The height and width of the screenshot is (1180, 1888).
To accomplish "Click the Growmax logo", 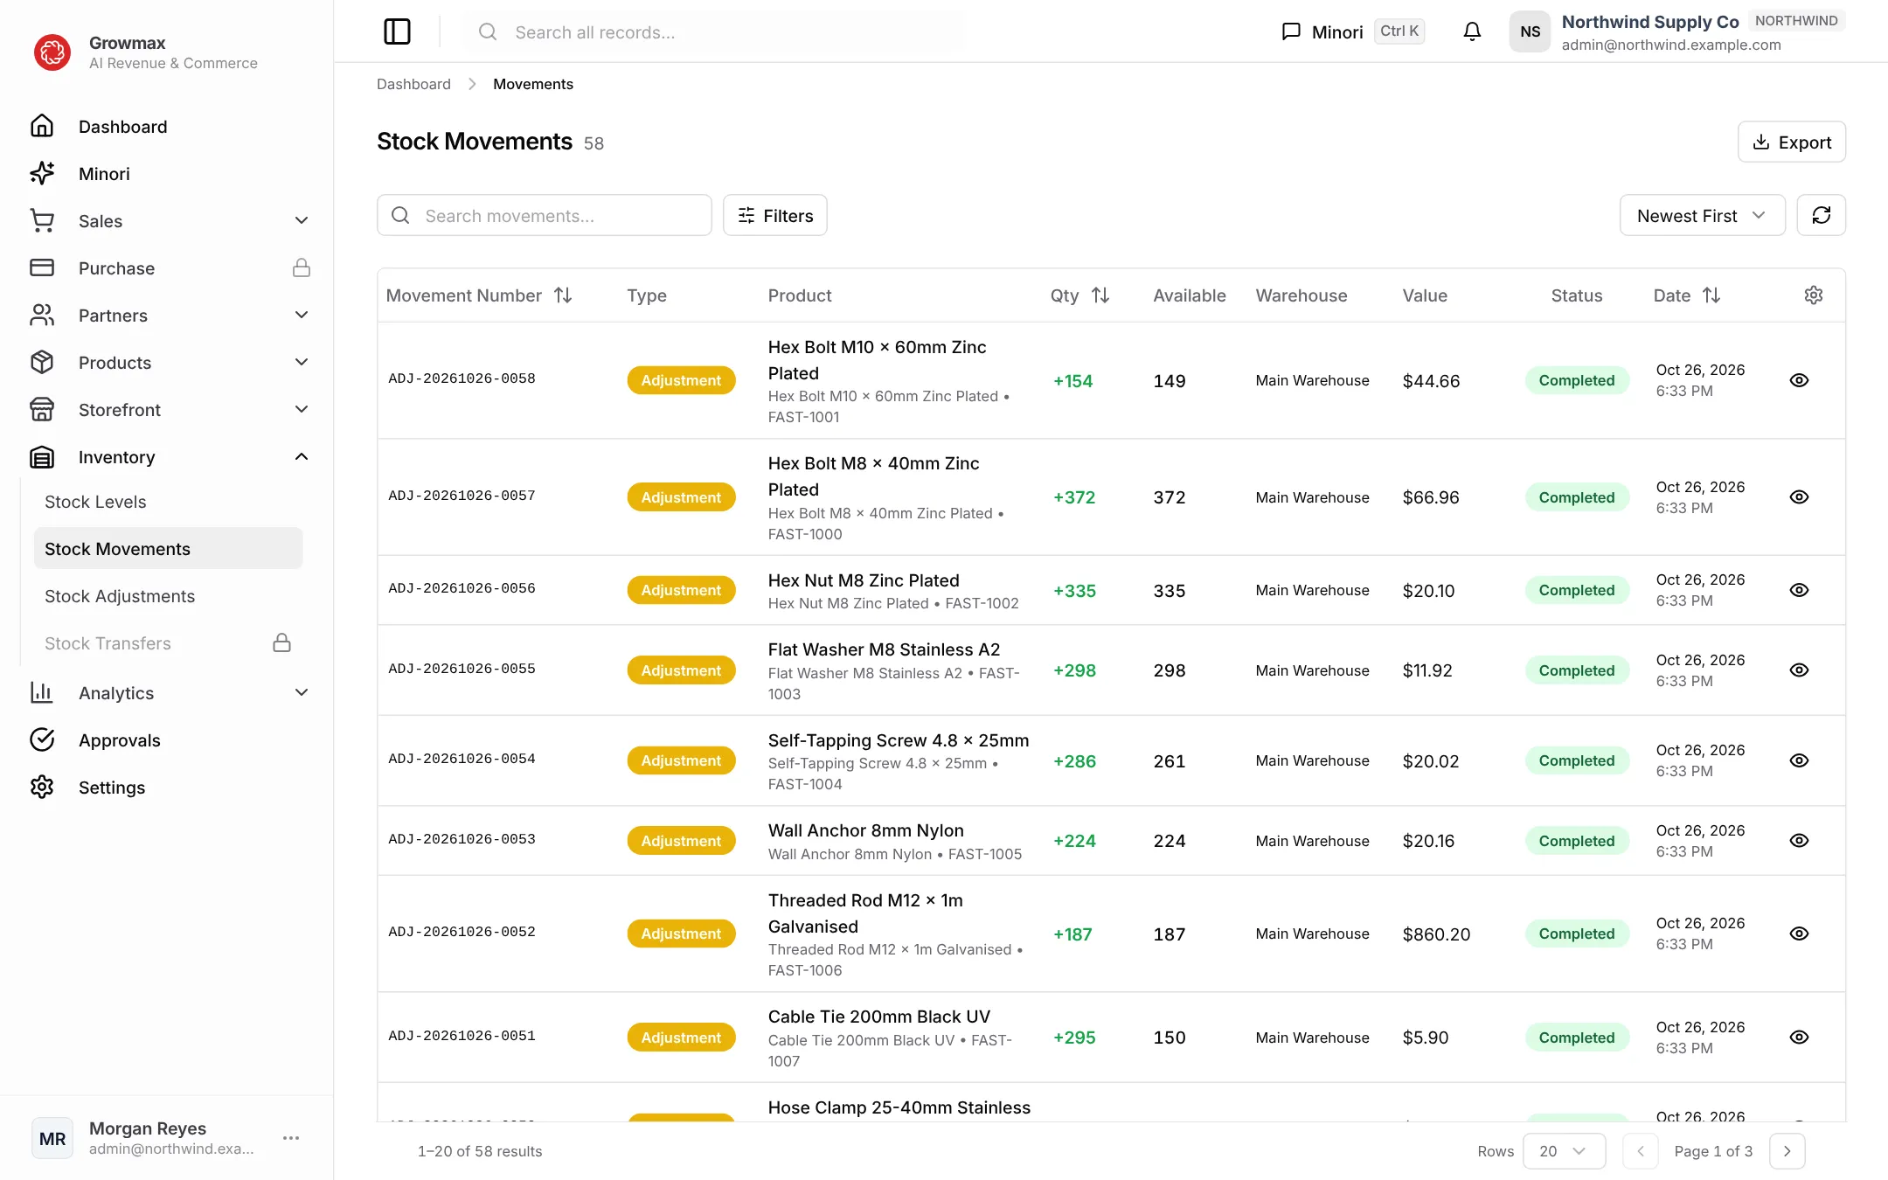I will pyautogui.click(x=52, y=52).
